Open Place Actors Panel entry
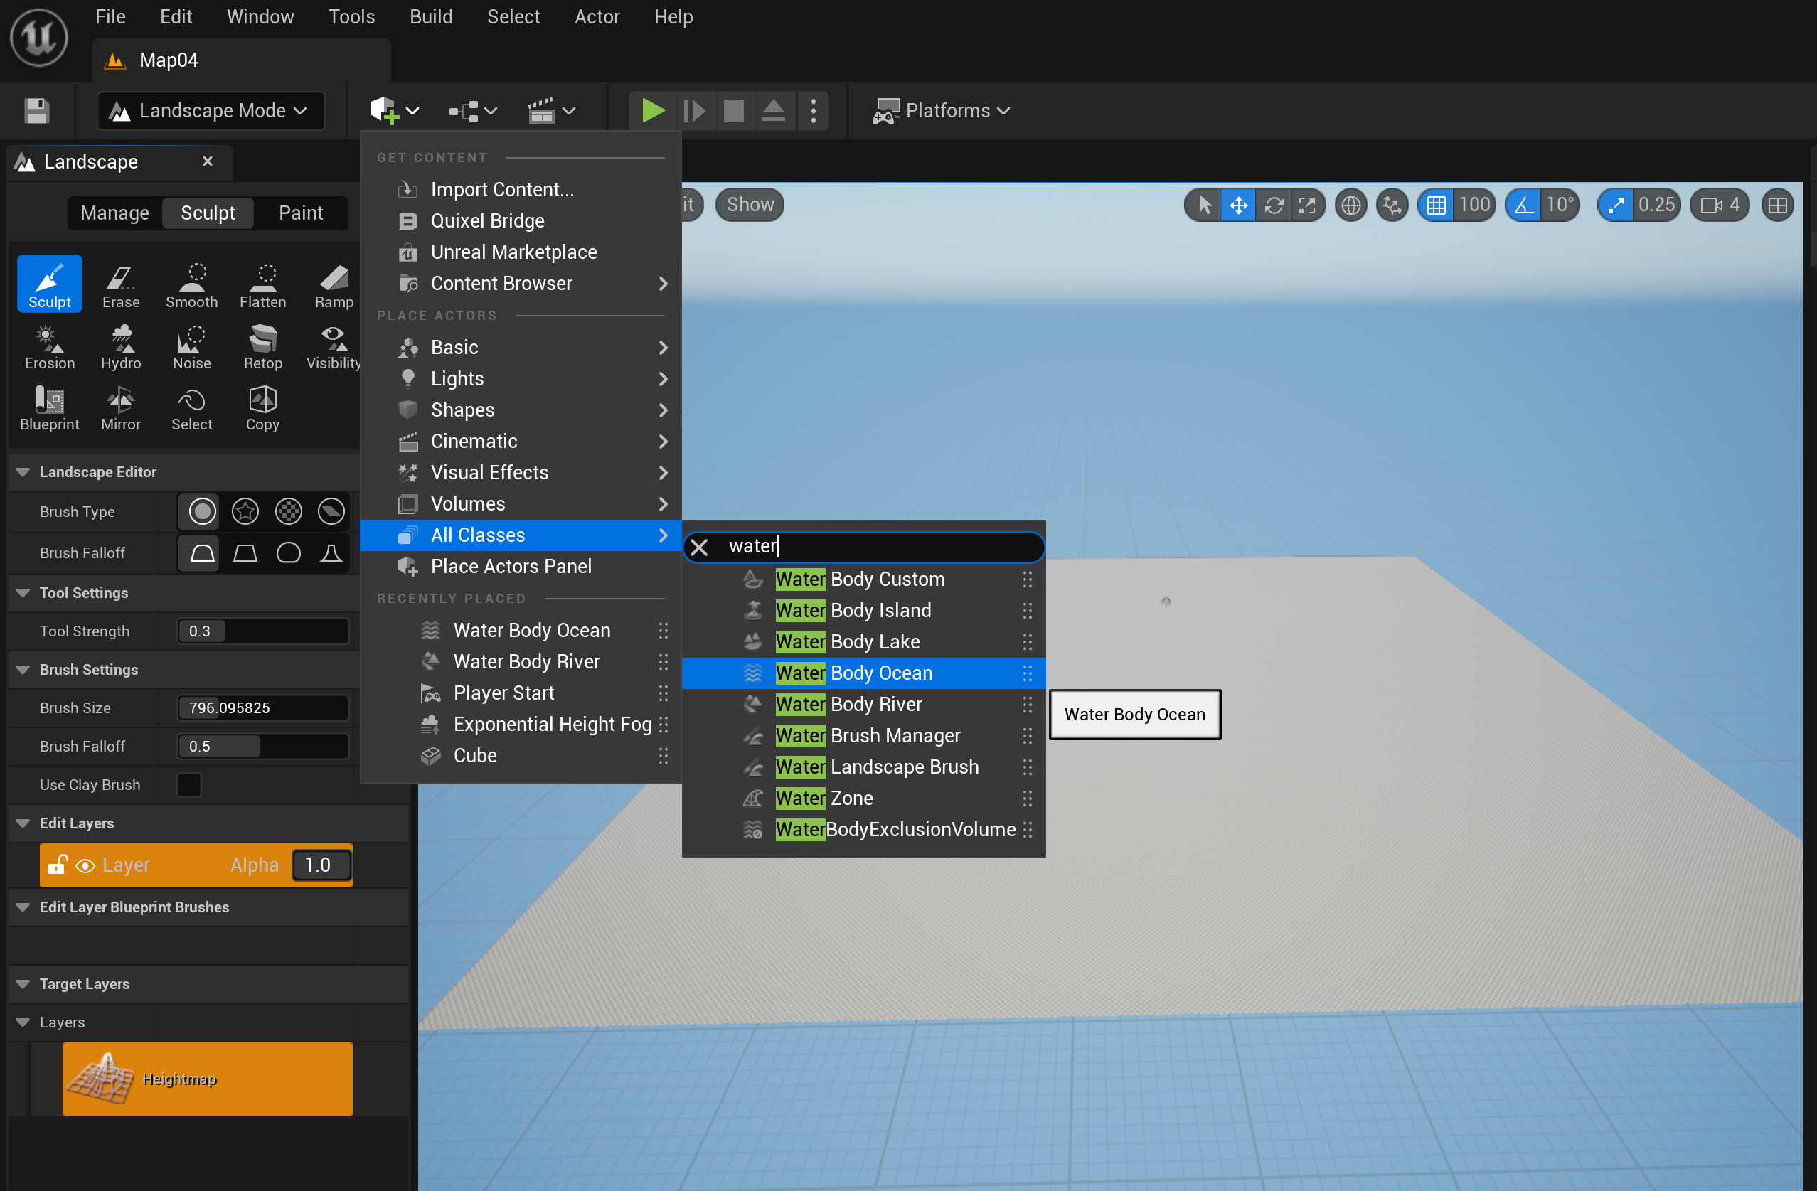The width and height of the screenshot is (1817, 1191). coord(511,566)
